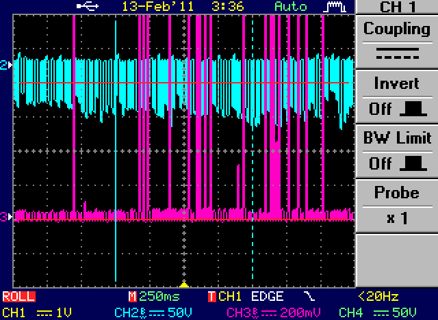This screenshot has height=320, width=438.
Task: Click the falling edge trigger slope icon
Action: pos(309,296)
